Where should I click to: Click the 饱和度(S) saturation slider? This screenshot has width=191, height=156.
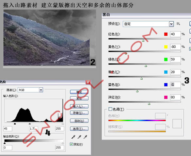137,131
